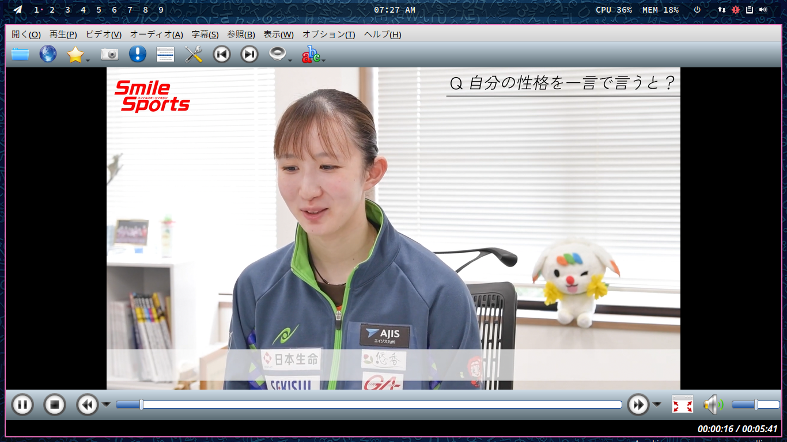
Task: Mute audio with the speaker icon
Action: (713, 405)
